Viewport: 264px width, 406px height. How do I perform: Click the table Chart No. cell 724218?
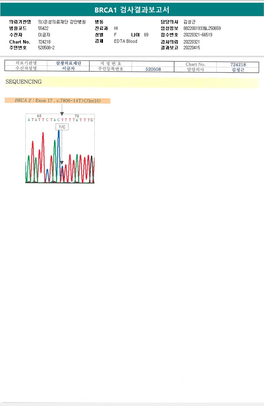[238, 65]
